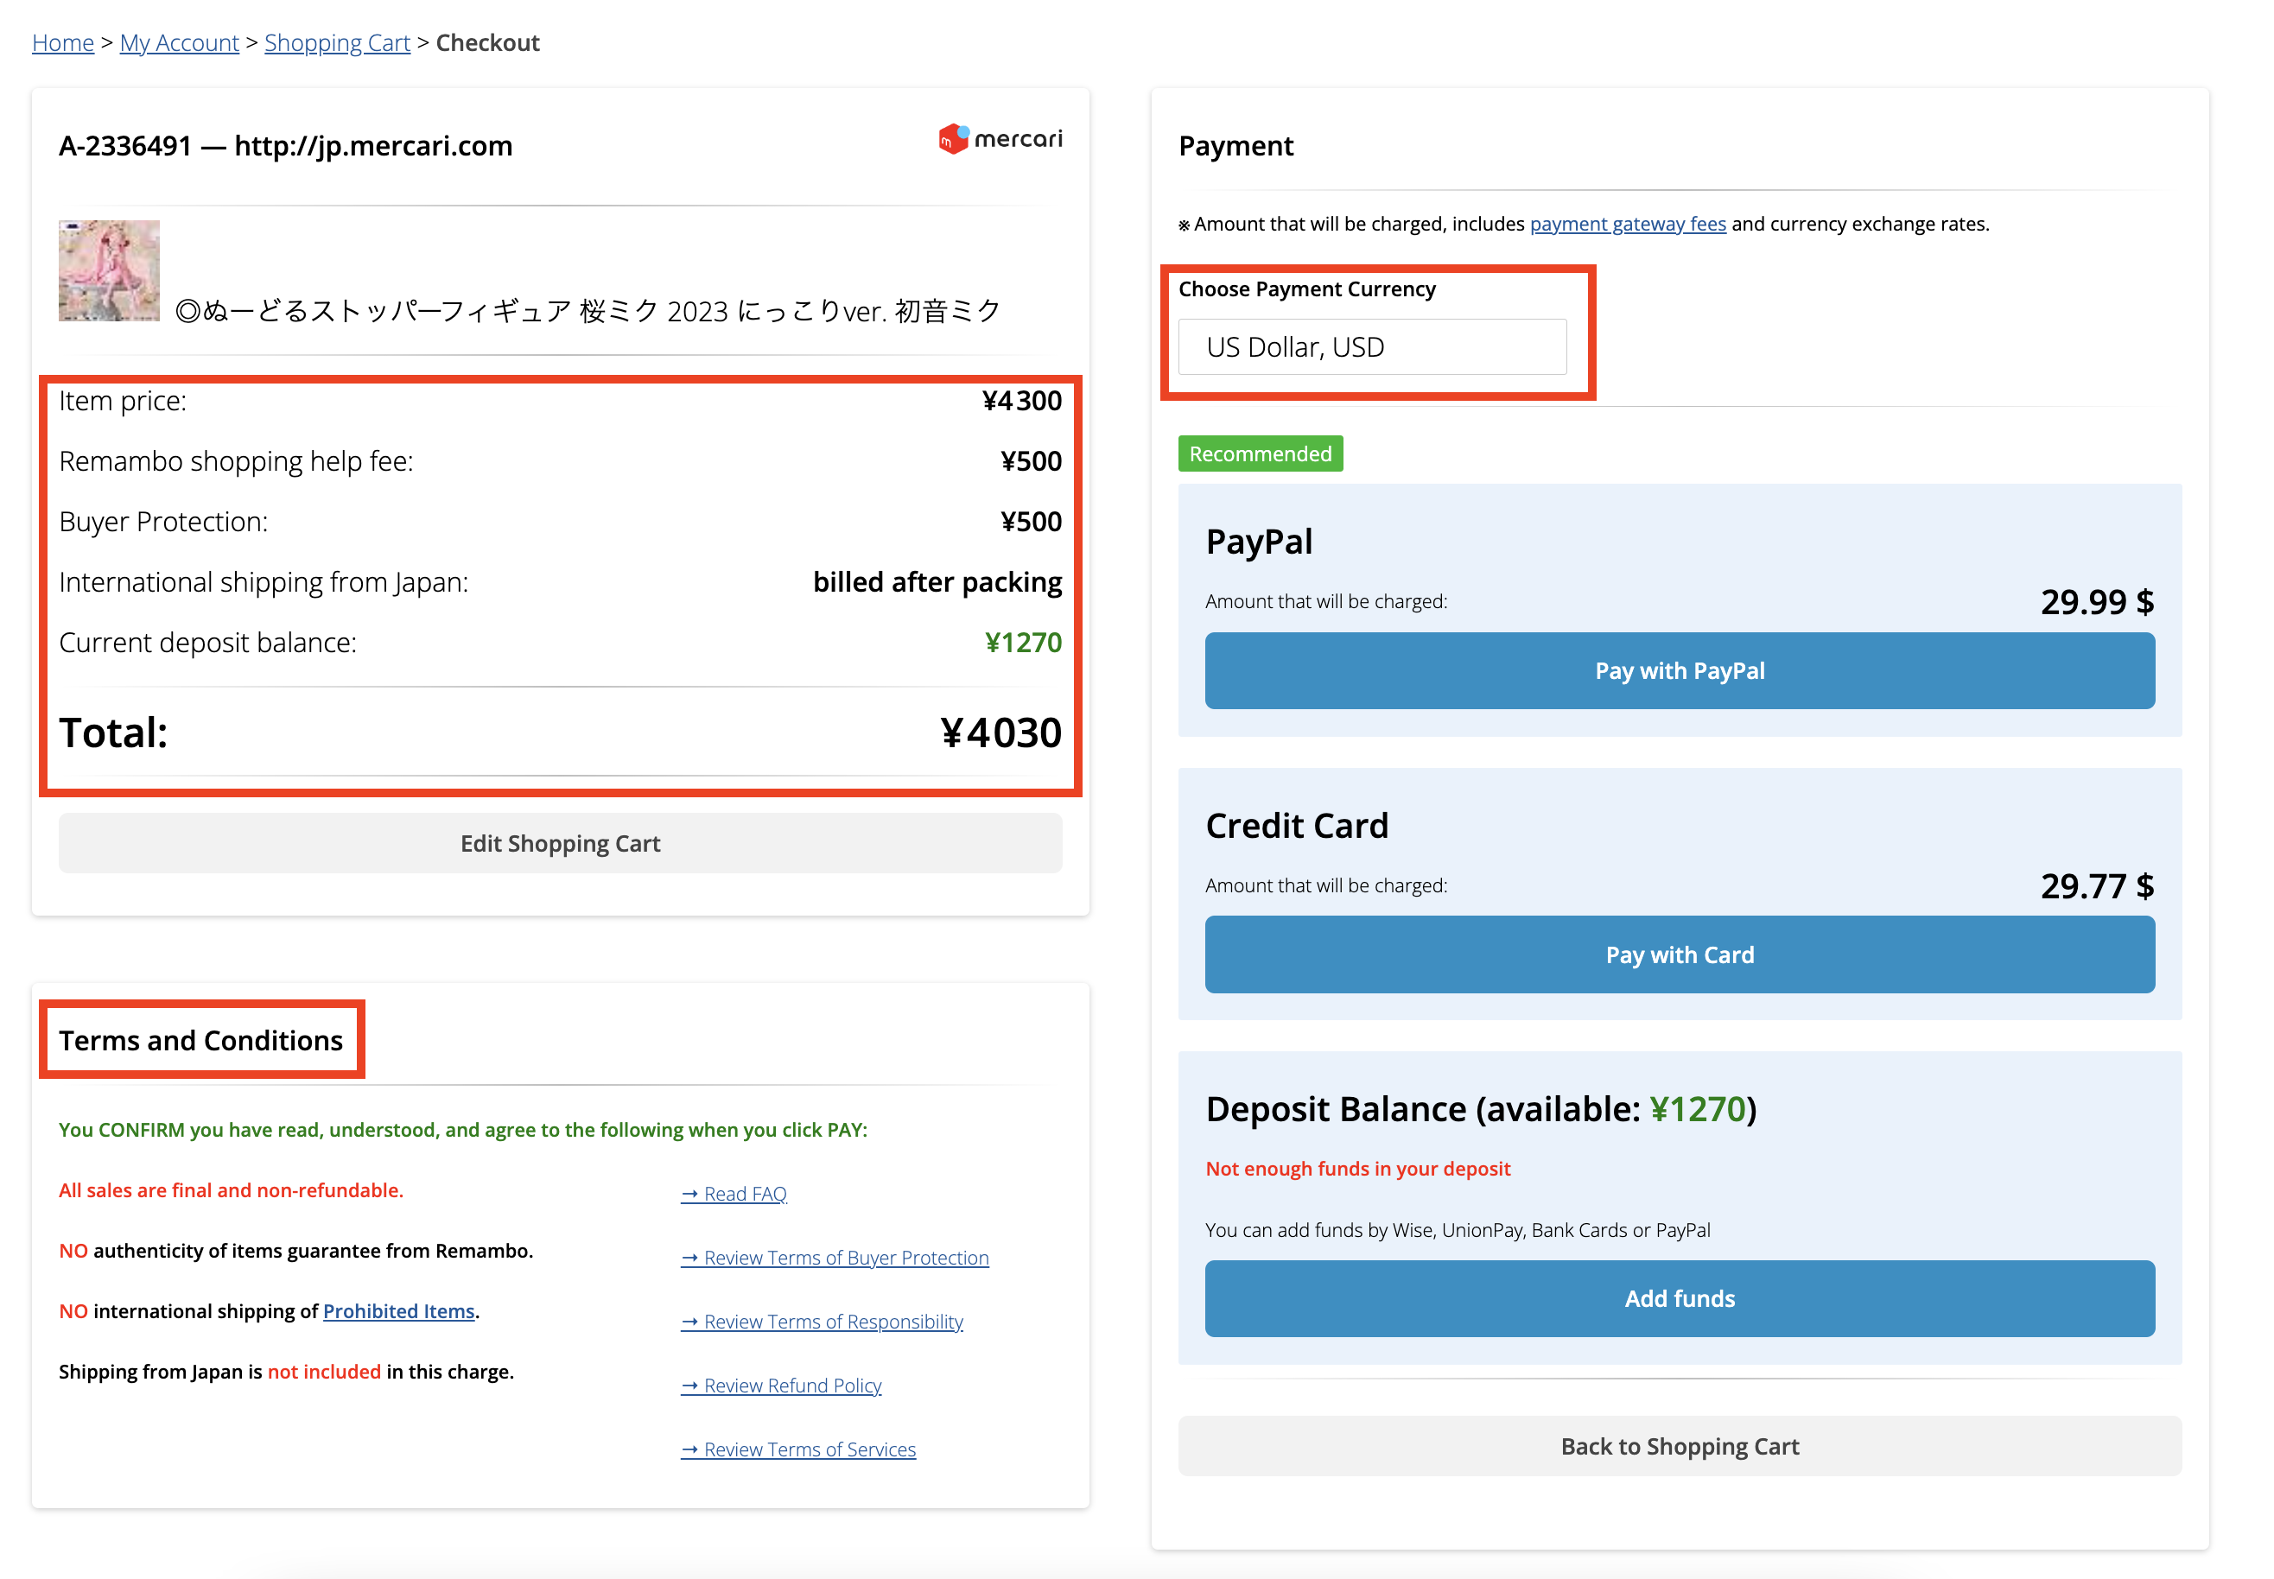
Task: Open My Account breadcrumb link
Action: point(179,42)
